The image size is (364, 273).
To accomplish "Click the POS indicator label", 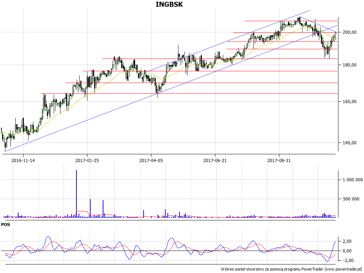I will [6, 225].
